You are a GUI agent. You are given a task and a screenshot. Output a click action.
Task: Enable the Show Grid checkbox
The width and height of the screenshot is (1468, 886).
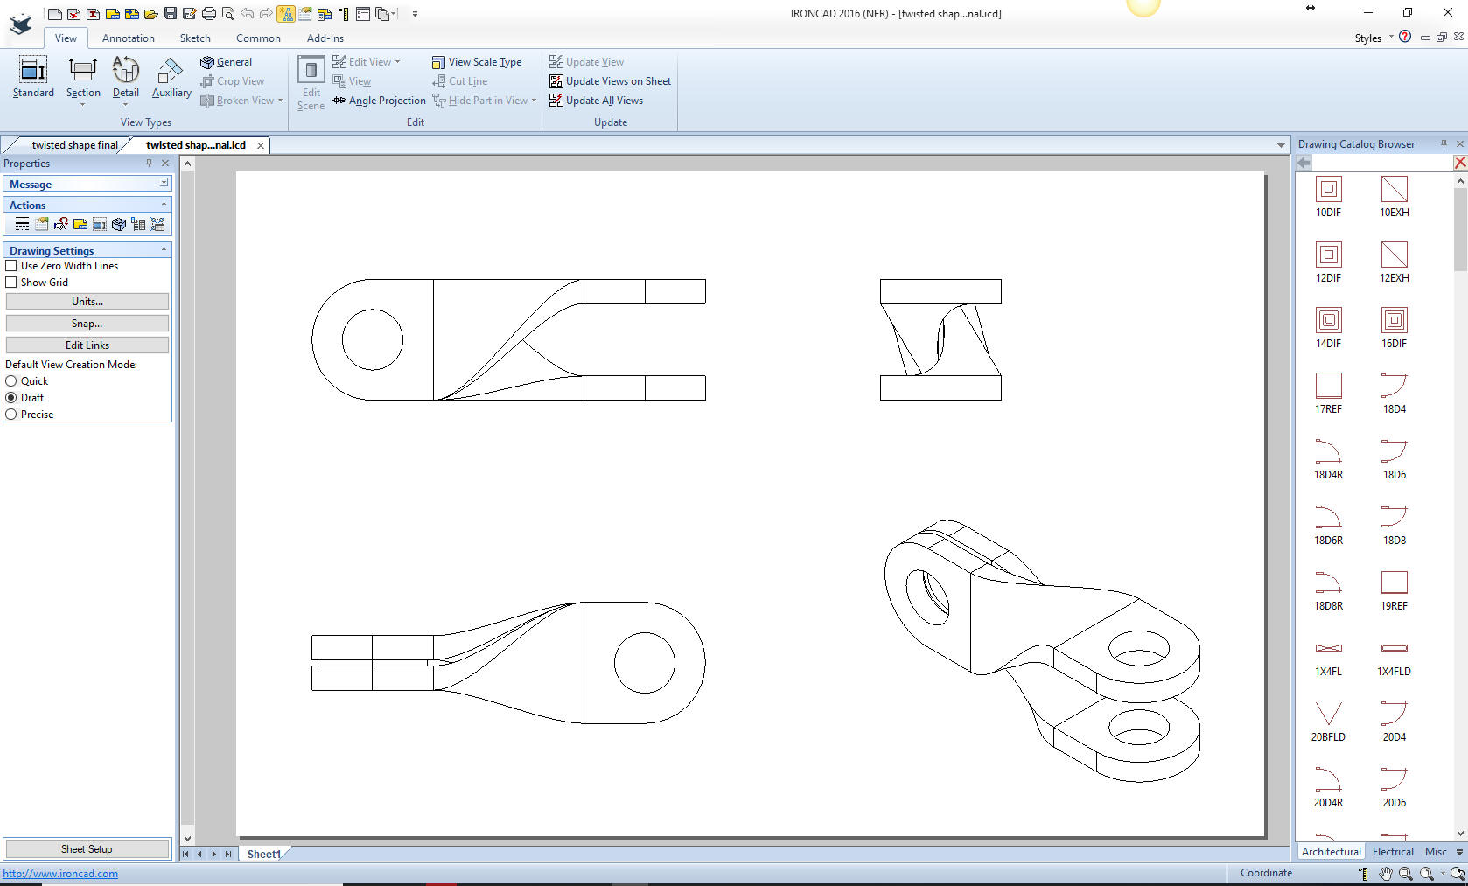pos(11,283)
